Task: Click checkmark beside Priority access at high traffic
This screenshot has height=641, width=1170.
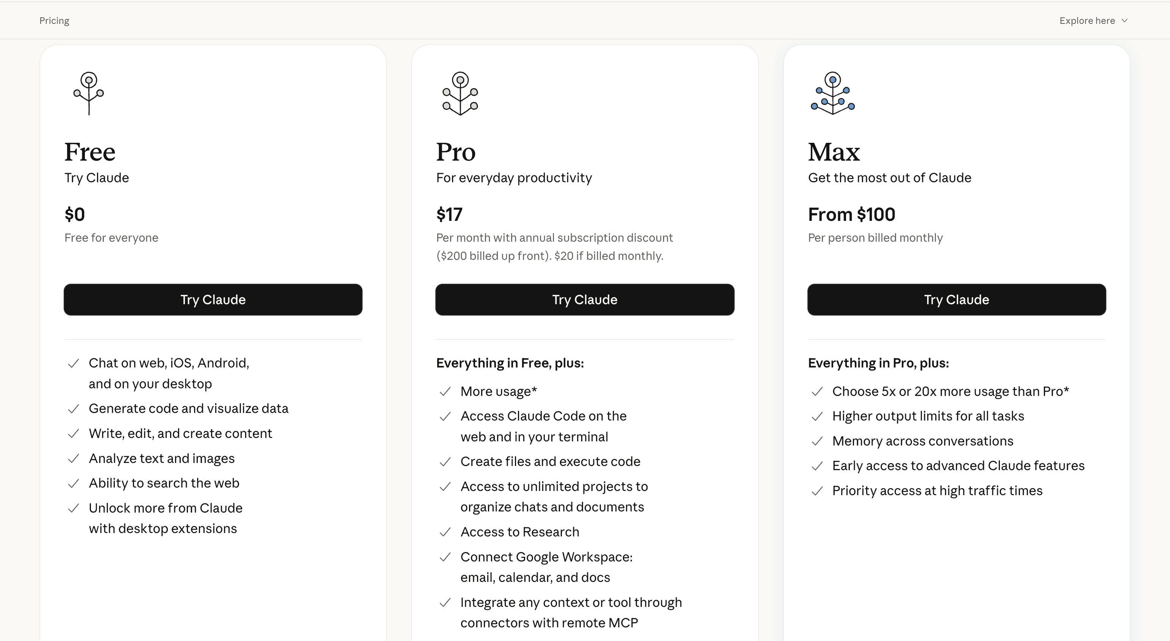Action: click(817, 491)
